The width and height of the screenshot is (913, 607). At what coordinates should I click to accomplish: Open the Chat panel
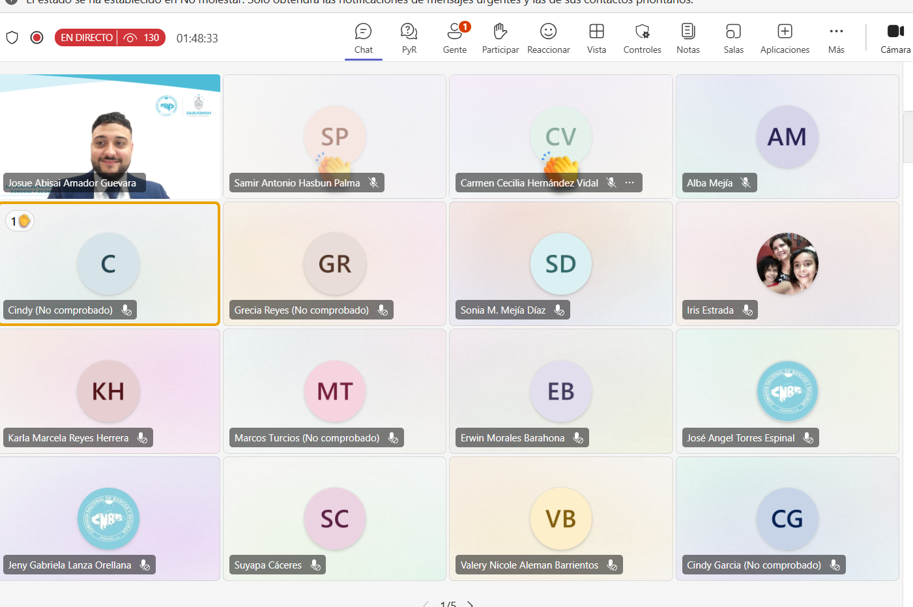363,38
